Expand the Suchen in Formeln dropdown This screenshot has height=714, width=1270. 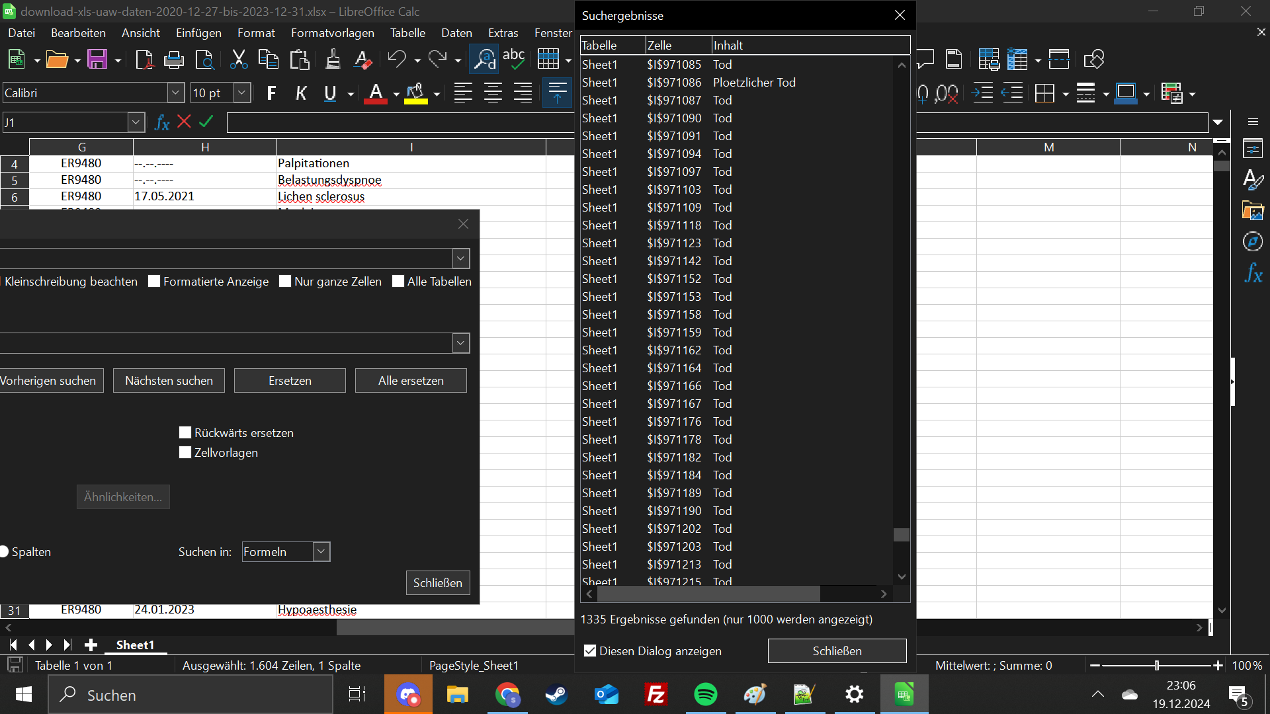tap(321, 552)
